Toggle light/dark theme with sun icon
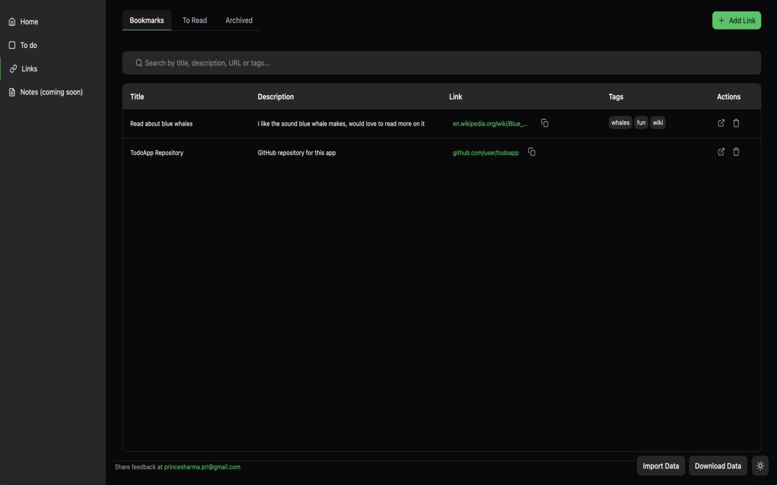 tap(760, 466)
